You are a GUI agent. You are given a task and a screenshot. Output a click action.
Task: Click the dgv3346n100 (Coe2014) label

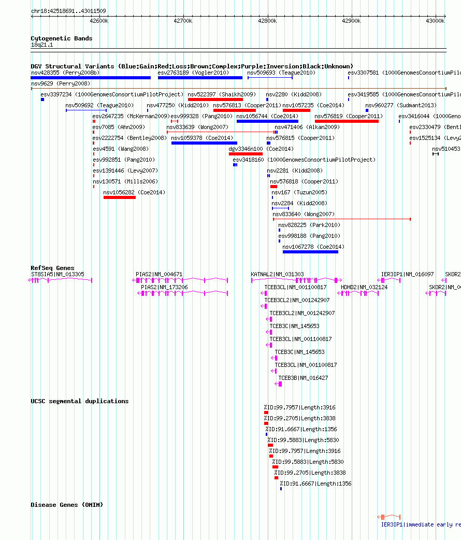pos(261,149)
